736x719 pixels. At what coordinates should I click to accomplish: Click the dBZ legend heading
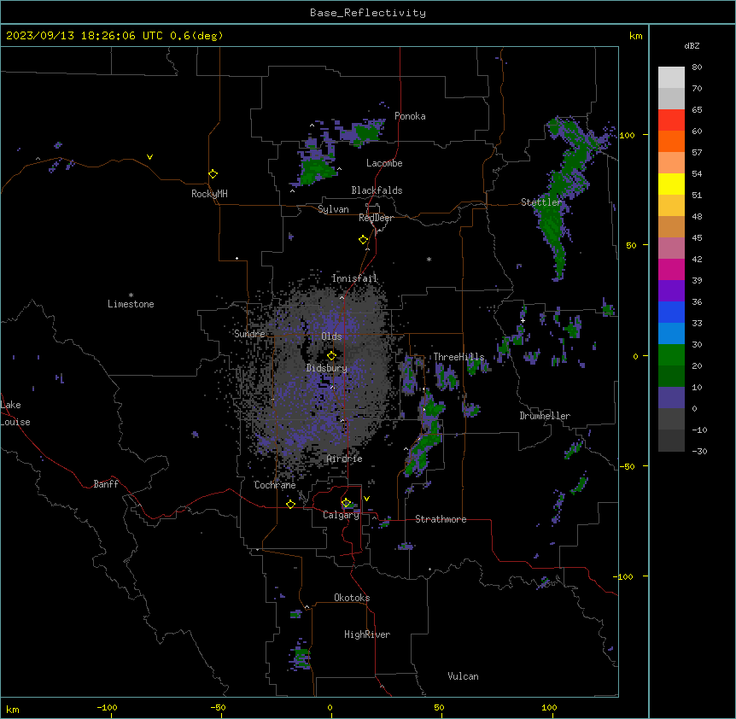[x=692, y=45]
